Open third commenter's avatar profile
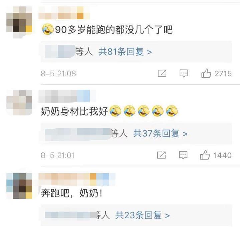The width and height of the screenshot is (240, 227). point(19,186)
